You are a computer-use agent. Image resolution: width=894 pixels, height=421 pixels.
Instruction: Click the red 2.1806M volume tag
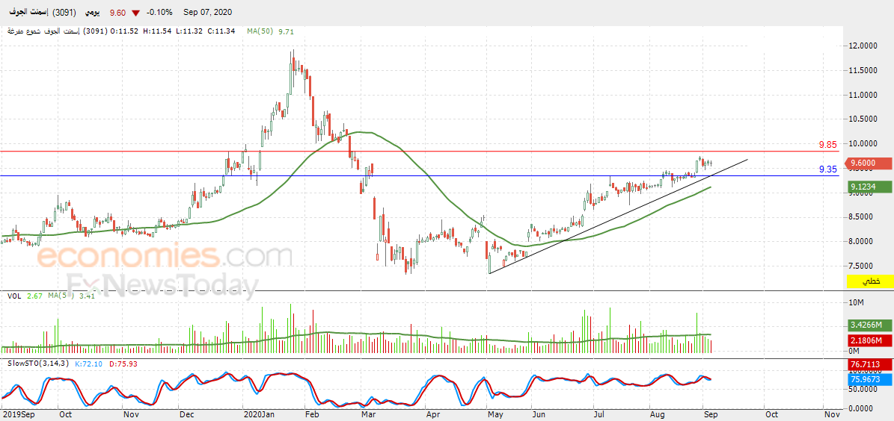869,340
